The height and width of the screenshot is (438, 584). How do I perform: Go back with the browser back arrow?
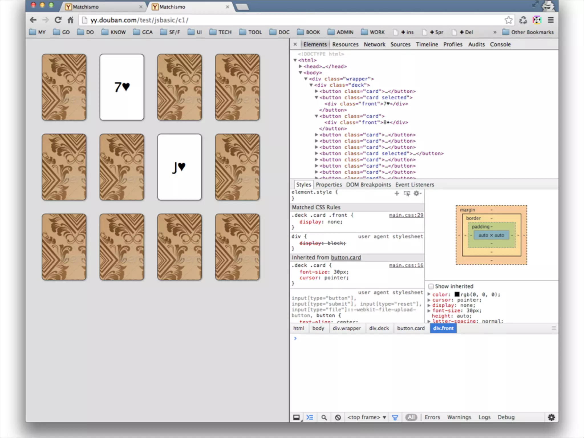(33, 20)
